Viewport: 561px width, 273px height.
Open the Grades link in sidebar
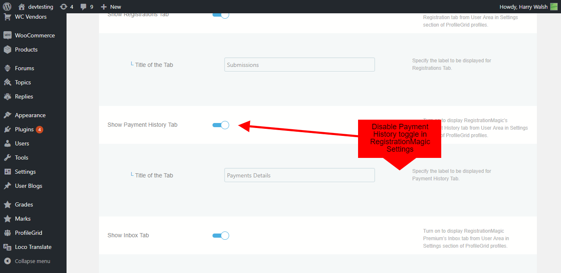pos(24,204)
